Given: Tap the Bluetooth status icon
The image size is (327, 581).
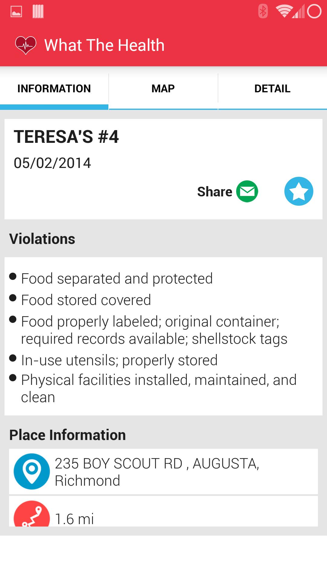Looking at the screenshot, I should 263,11.
